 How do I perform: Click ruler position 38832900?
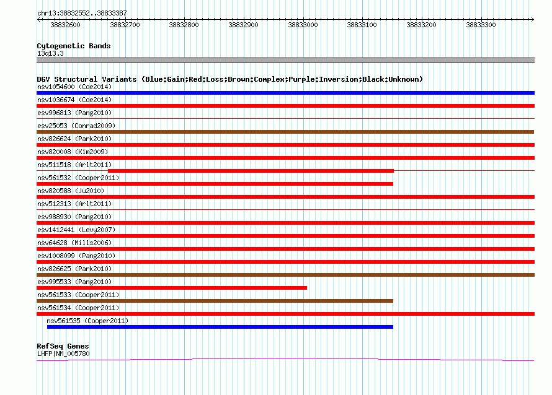[243, 25]
